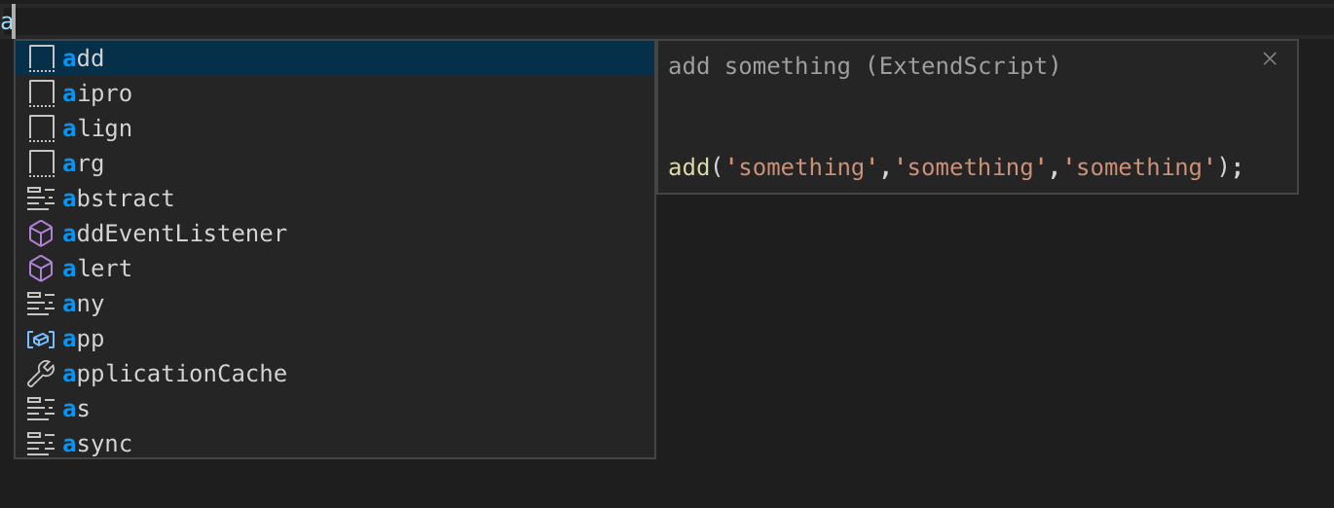
Task: Click the cube icon beside addEventListener
Action: (41, 234)
